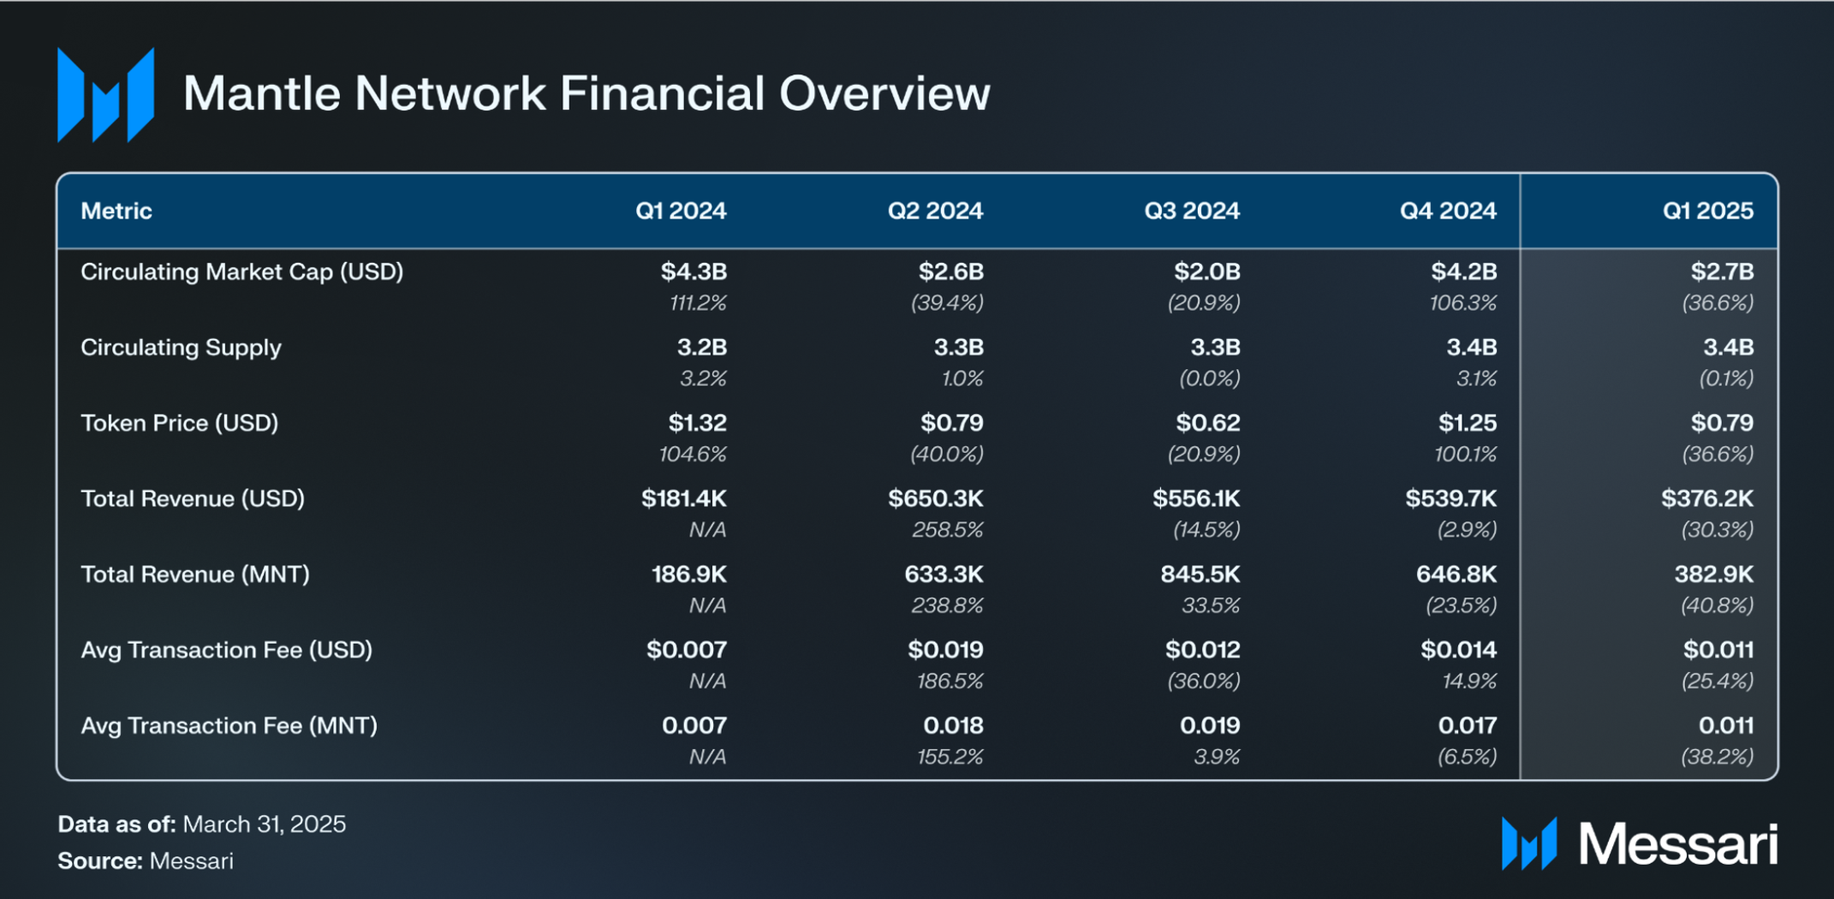The width and height of the screenshot is (1834, 899).
Task: Click the 382.9K MNT revenue value
Action: coord(1714,575)
